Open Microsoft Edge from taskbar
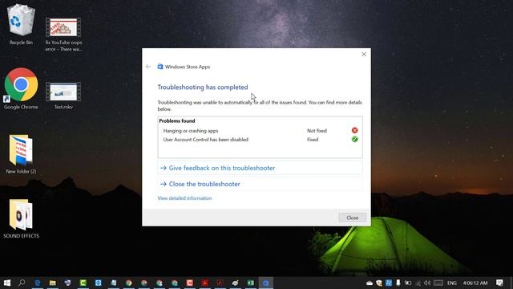The height and width of the screenshot is (289, 513). 38,283
